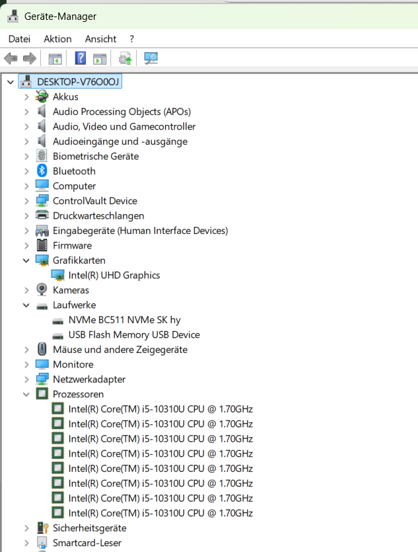Click the Biometrische Geräte fingerprint icon
The image size is (418, 552).
tap(42, 156)
